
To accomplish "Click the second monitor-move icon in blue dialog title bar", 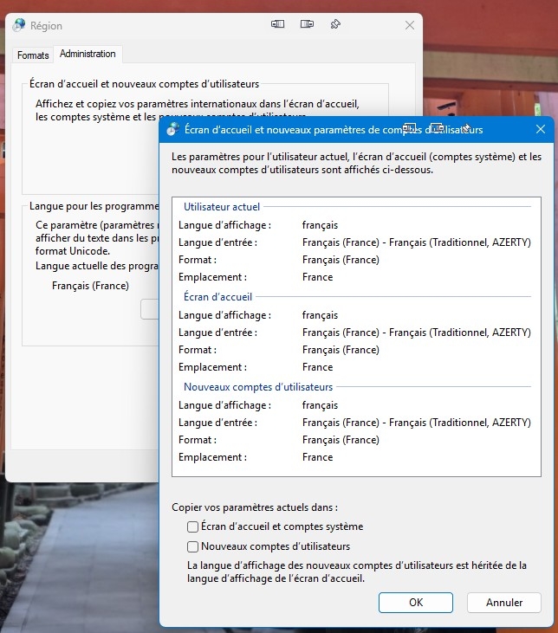I will (x=438, y=128).
